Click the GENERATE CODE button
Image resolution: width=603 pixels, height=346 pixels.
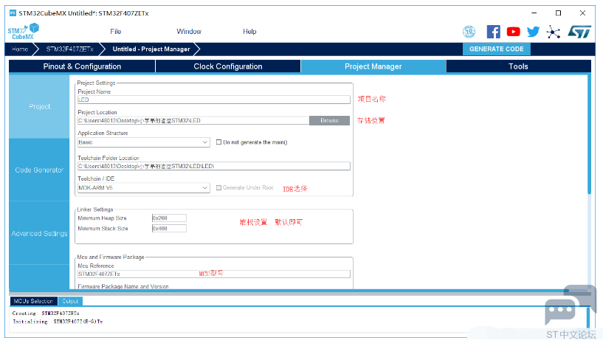coord(496,49)
